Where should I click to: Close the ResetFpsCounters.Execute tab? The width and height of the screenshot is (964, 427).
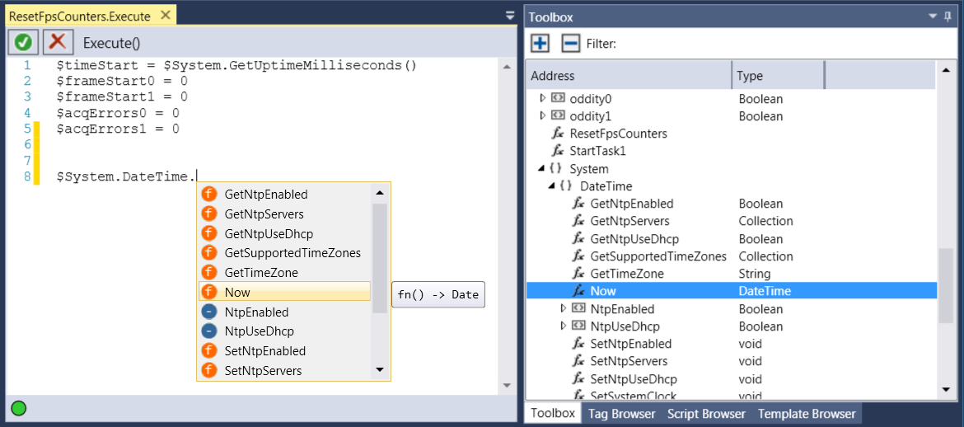(x=165, y=15)
